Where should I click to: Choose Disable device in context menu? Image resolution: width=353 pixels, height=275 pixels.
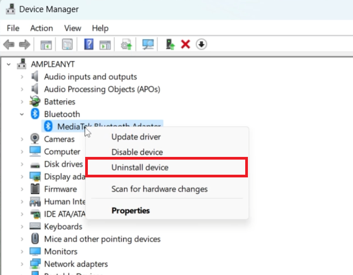[x=137, y=152]
